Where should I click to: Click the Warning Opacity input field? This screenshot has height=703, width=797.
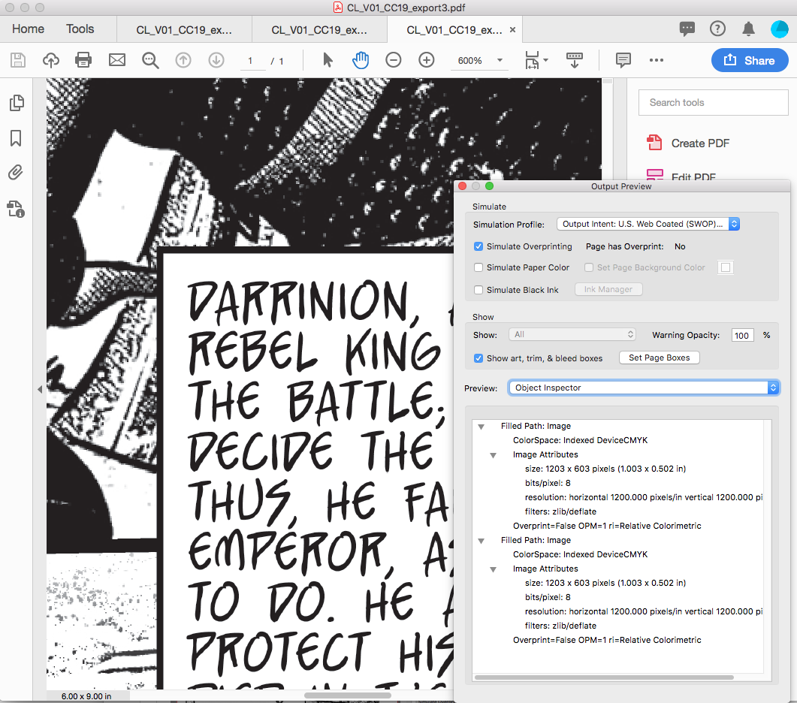742,335
